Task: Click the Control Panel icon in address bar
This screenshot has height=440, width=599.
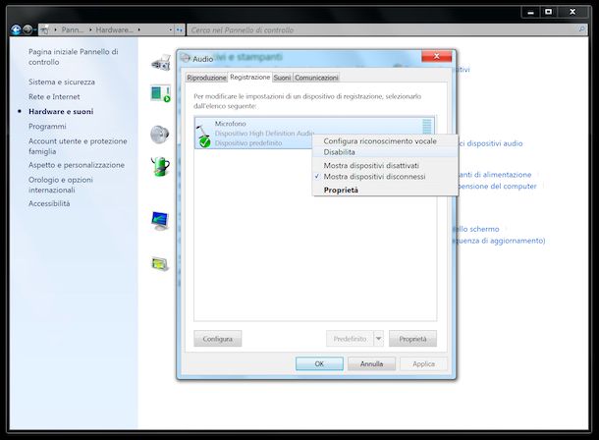Action: pos(45,29)
